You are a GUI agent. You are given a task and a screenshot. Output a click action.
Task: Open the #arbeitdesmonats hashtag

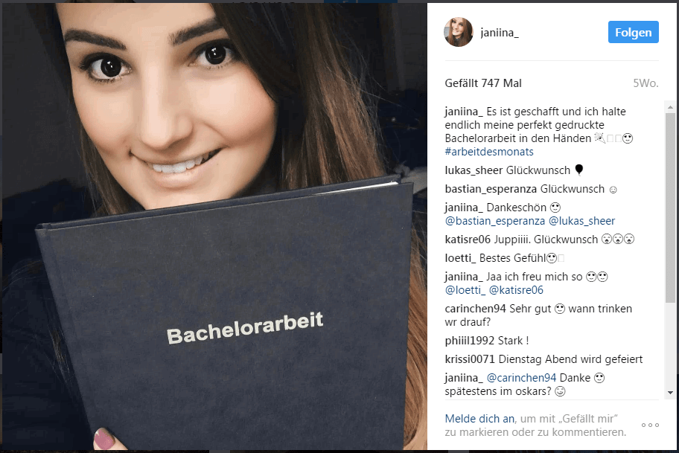coord(489,152)
